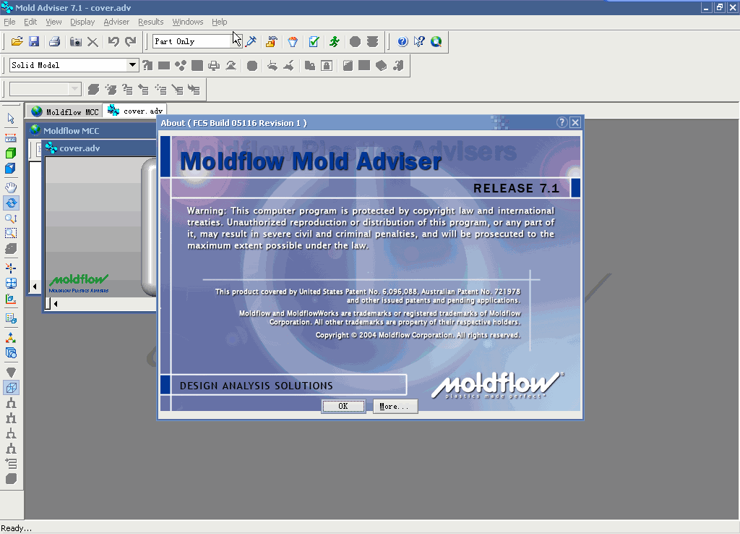Screen dimensions: 740x534
Task: Open the Help menu
Action: coord(219,22)
